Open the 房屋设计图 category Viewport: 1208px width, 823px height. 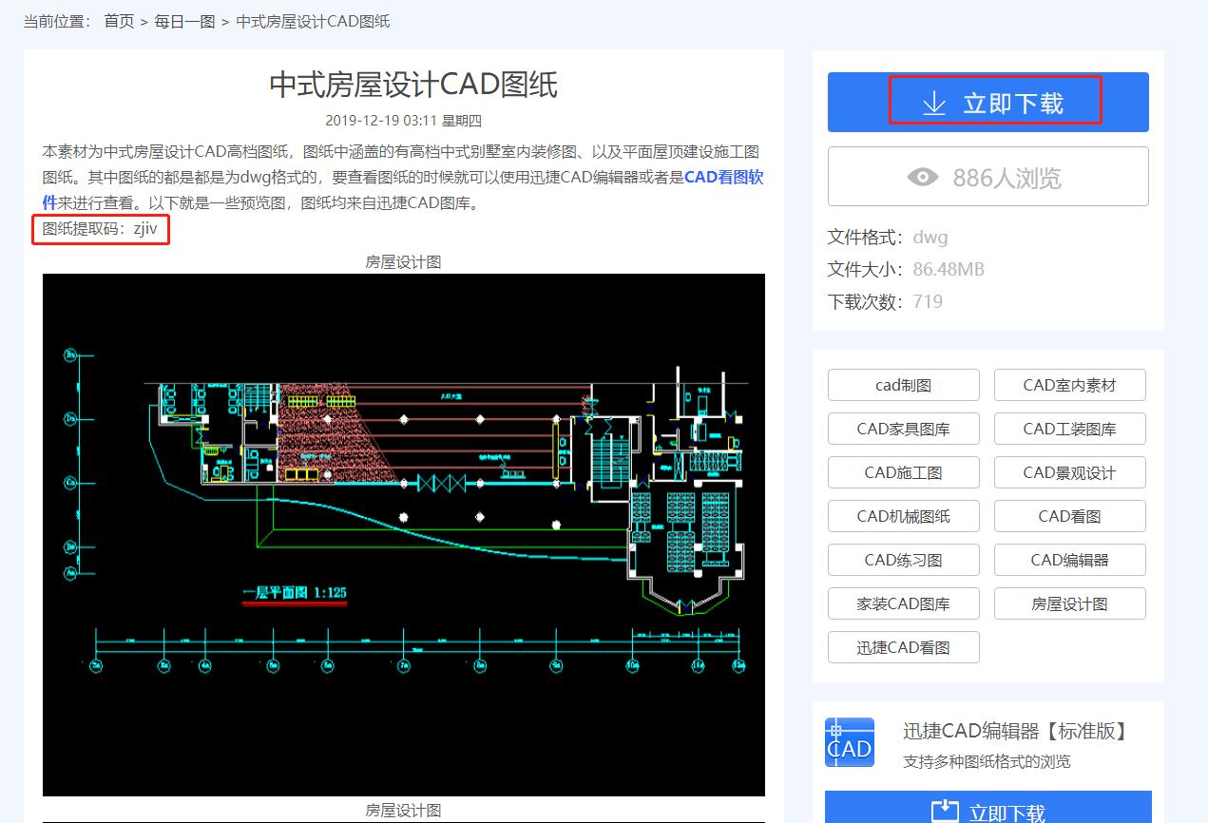point(1069,603)
